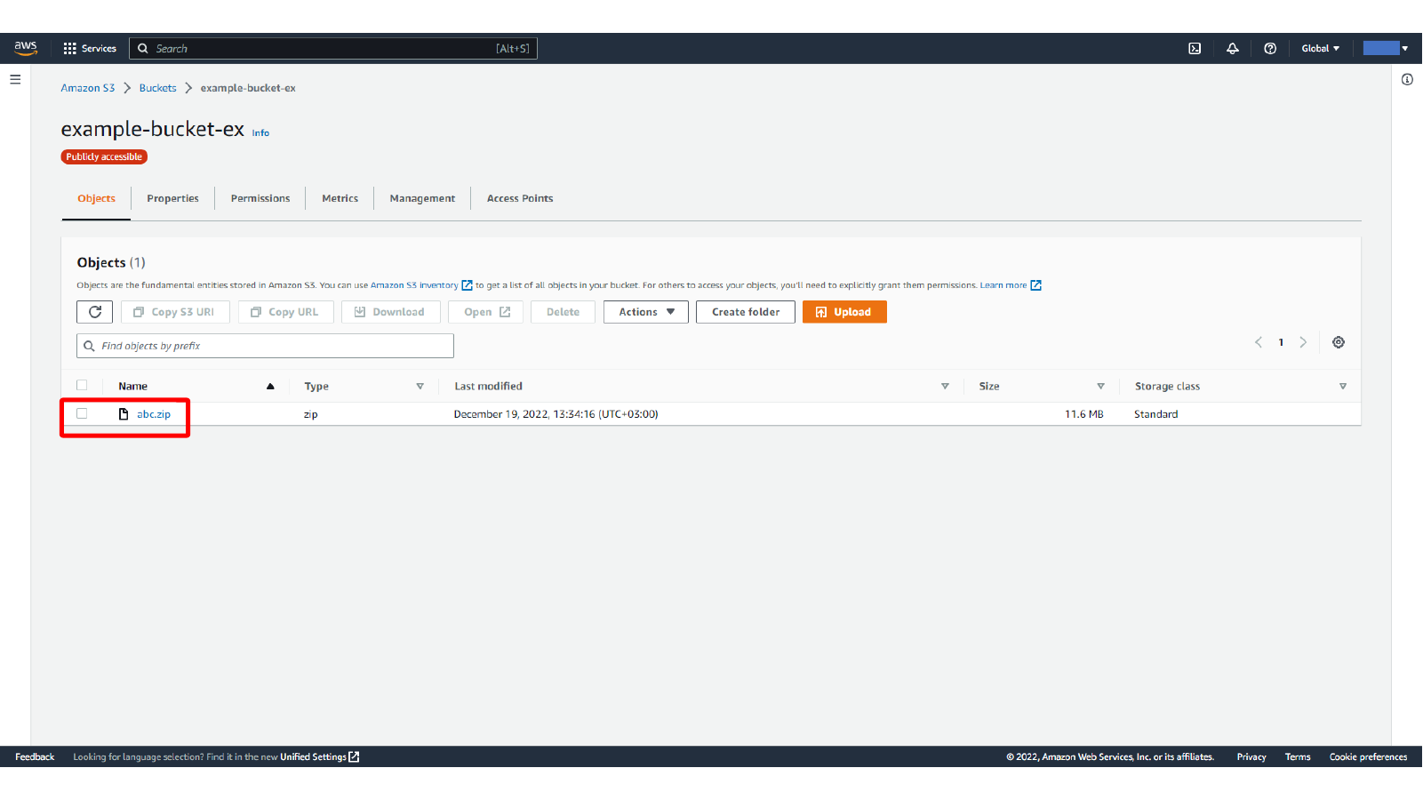Viewport: 1423px width, 800px height.
Task: Toggle the left hamburger navigation menu
Action: coord(15,79)
